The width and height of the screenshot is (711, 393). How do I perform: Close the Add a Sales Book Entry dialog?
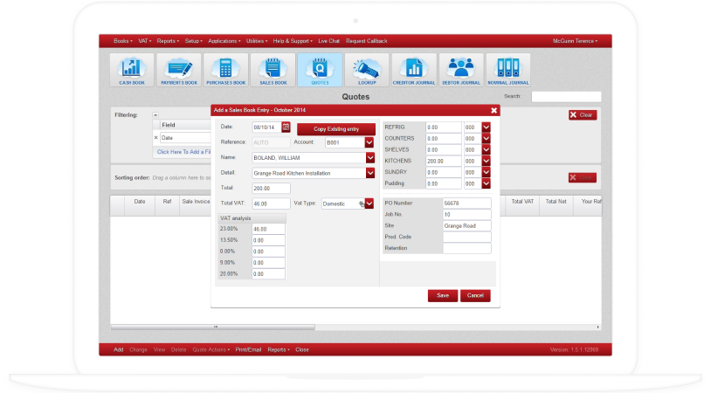[494, 110]
